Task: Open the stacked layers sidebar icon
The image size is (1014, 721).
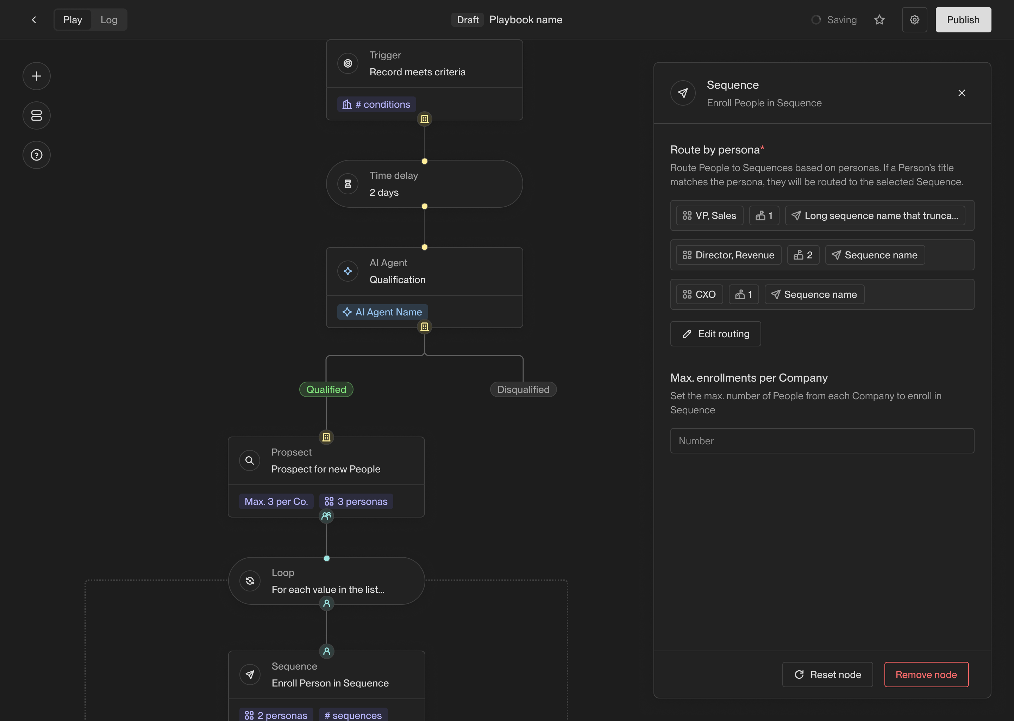Action: [36, 115]
